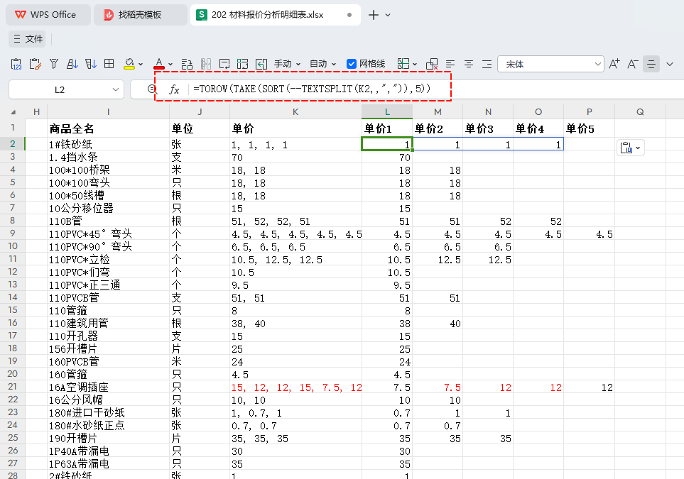This screenshot has width=684, height=479.
Task: Sort descending with the Z-A icon
Action: pyautogui.click(x=91, y=64)
